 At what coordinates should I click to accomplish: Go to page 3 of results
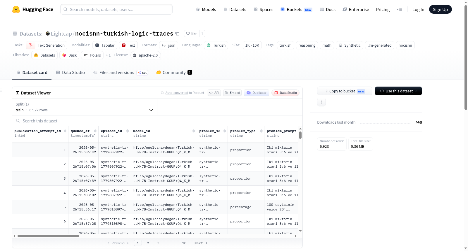pyautogui.click(x=158, y=243)
